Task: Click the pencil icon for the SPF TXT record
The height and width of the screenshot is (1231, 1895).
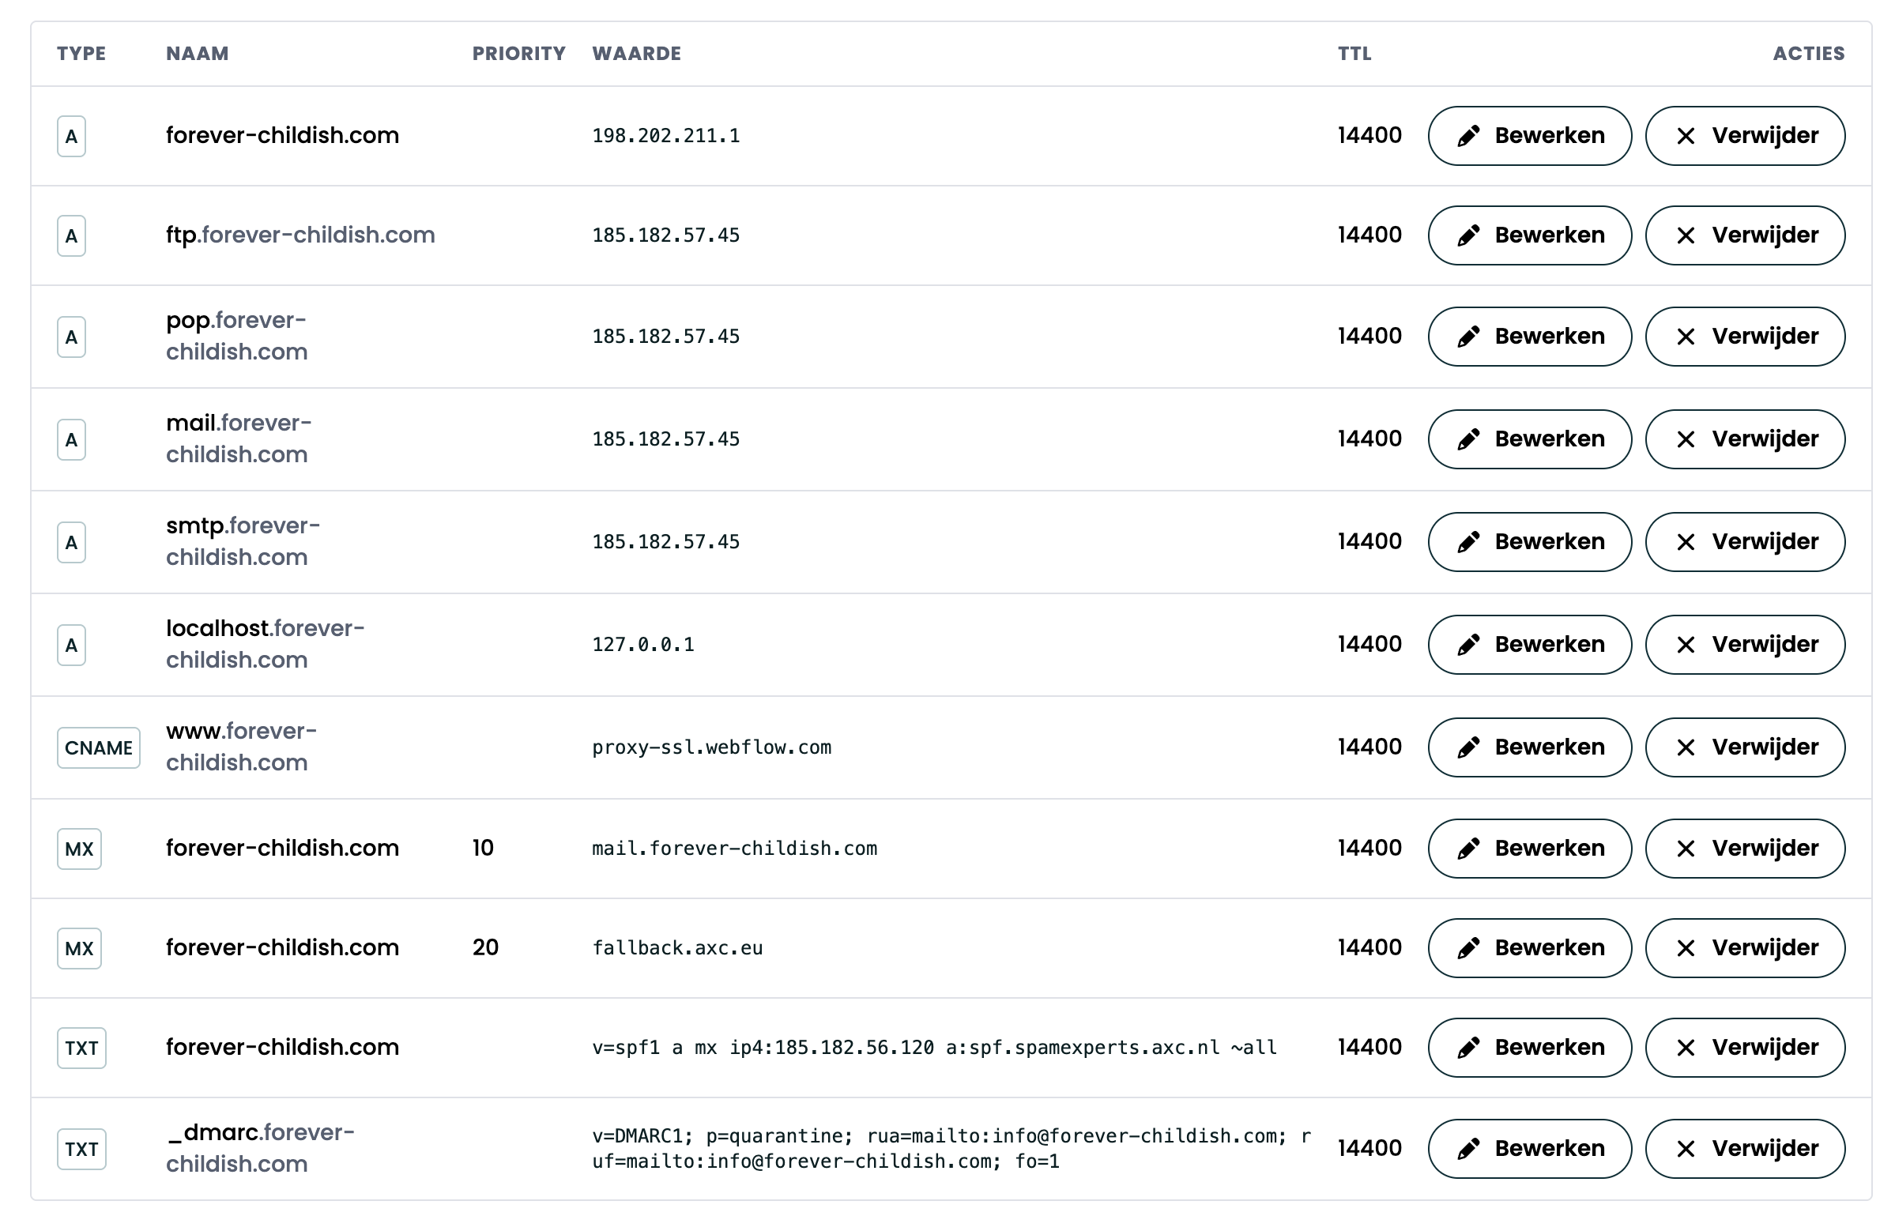Action: (1468, 1048)
